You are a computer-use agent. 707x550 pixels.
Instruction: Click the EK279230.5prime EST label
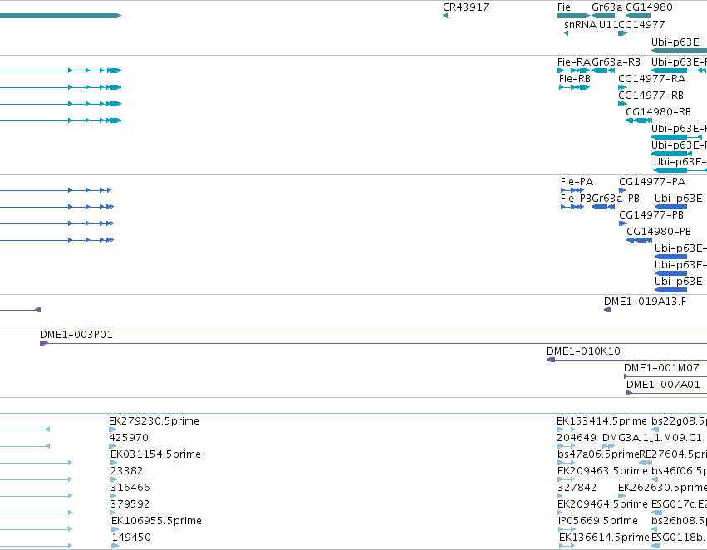(x=155, y=421)
